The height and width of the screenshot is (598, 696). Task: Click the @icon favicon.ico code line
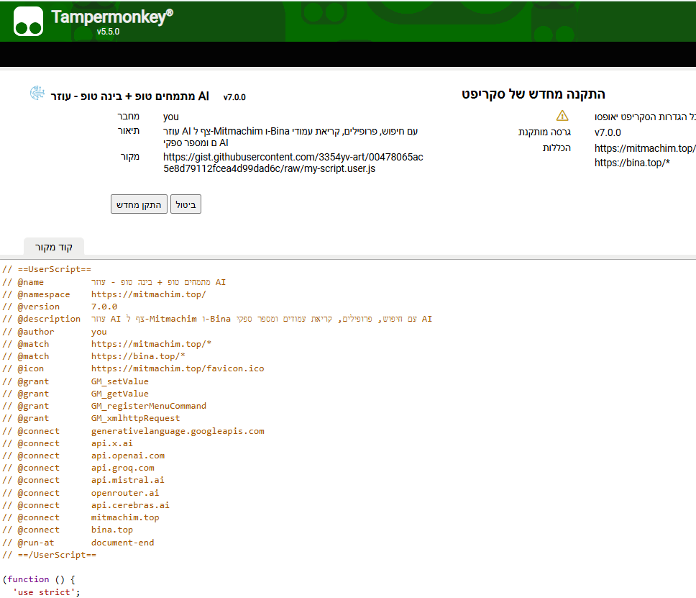pyautogui.click(x=133, y=368)
